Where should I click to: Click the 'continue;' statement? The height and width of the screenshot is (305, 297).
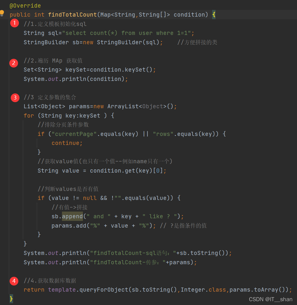point(67,143)
